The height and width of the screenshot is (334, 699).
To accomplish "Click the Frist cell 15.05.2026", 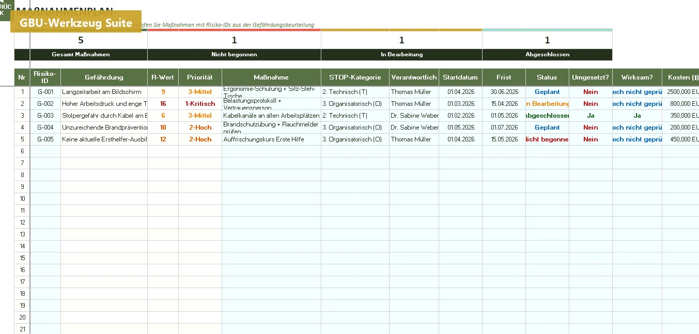I will click(x=504, y=139).
